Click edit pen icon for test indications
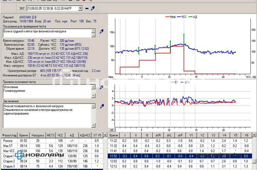Viewport: 257px width, 170px height. pos(101,31)
